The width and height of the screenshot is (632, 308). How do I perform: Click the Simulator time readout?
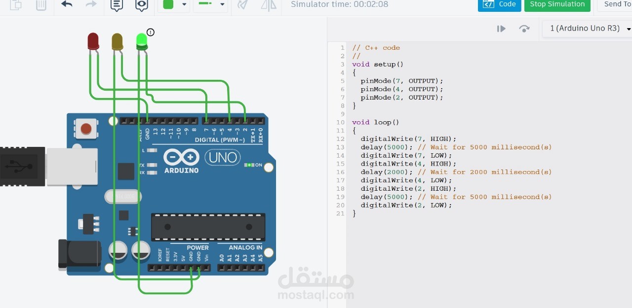coord(339,4)
